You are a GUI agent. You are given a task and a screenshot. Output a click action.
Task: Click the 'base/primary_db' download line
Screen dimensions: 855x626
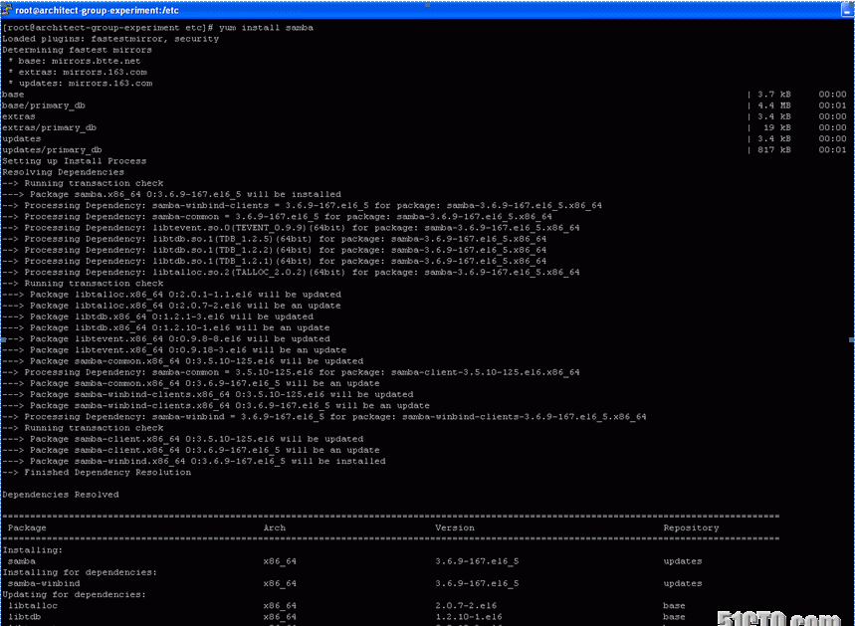pyautogui.click(x=44, y=105)
